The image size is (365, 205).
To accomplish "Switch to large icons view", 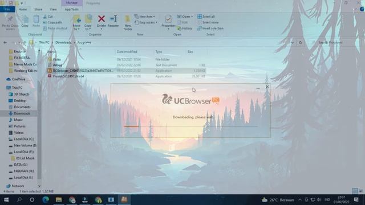I will (360, 191).
